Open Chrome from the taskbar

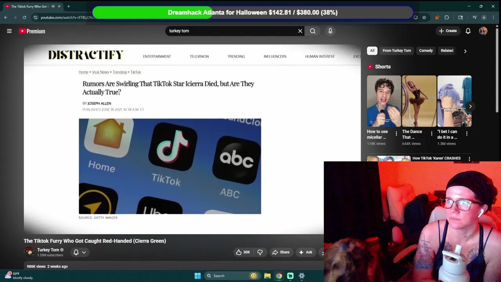[279, 276]
